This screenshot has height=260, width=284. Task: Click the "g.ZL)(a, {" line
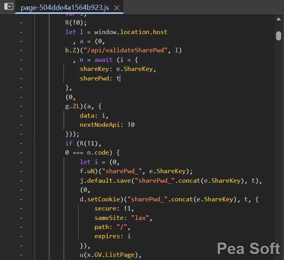pyautogui.click(x=83, y=106)
